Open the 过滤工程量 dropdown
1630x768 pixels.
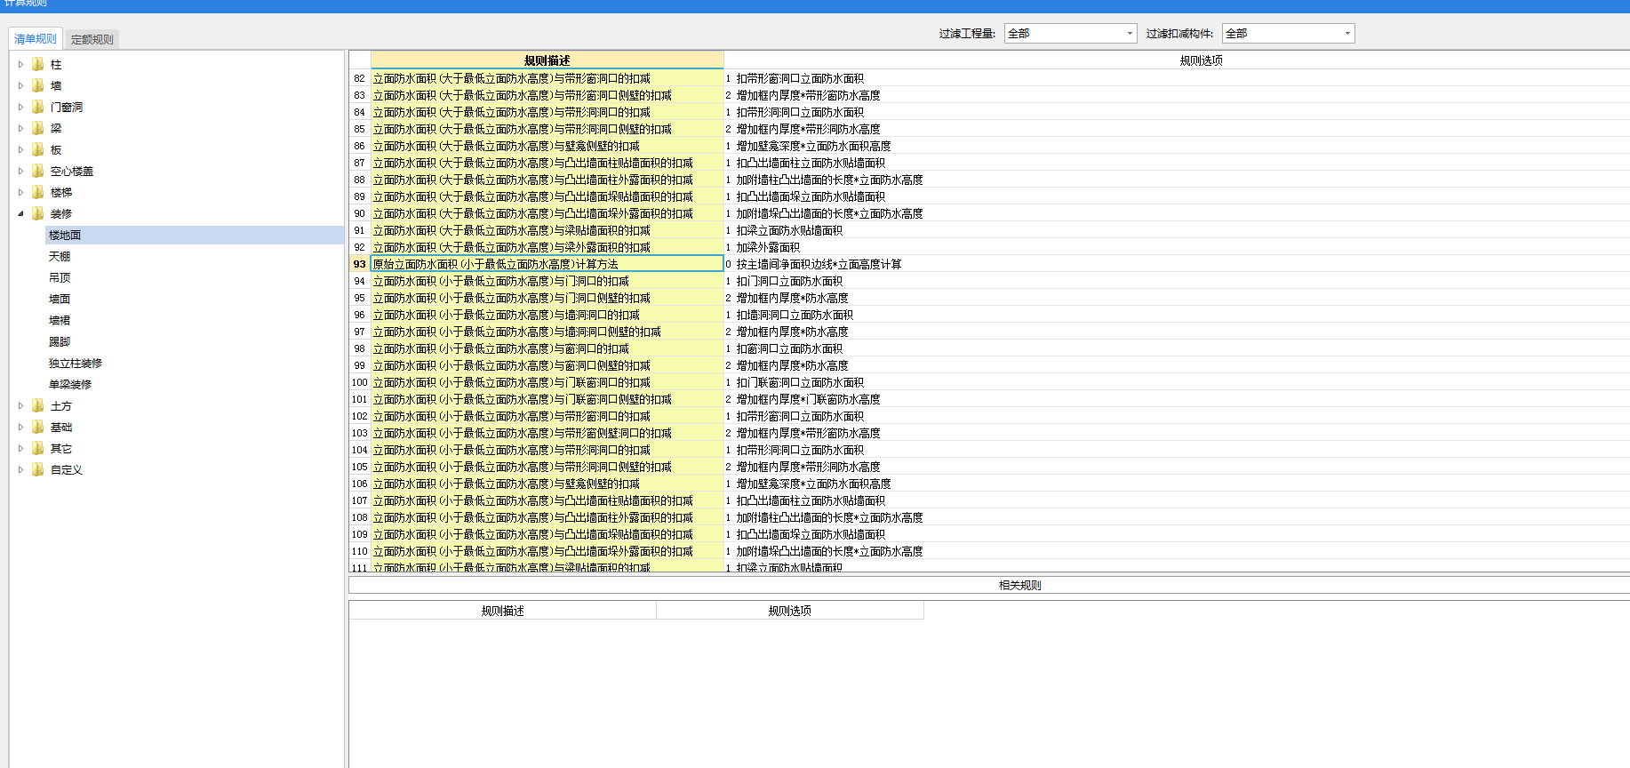coord(1070,34)
